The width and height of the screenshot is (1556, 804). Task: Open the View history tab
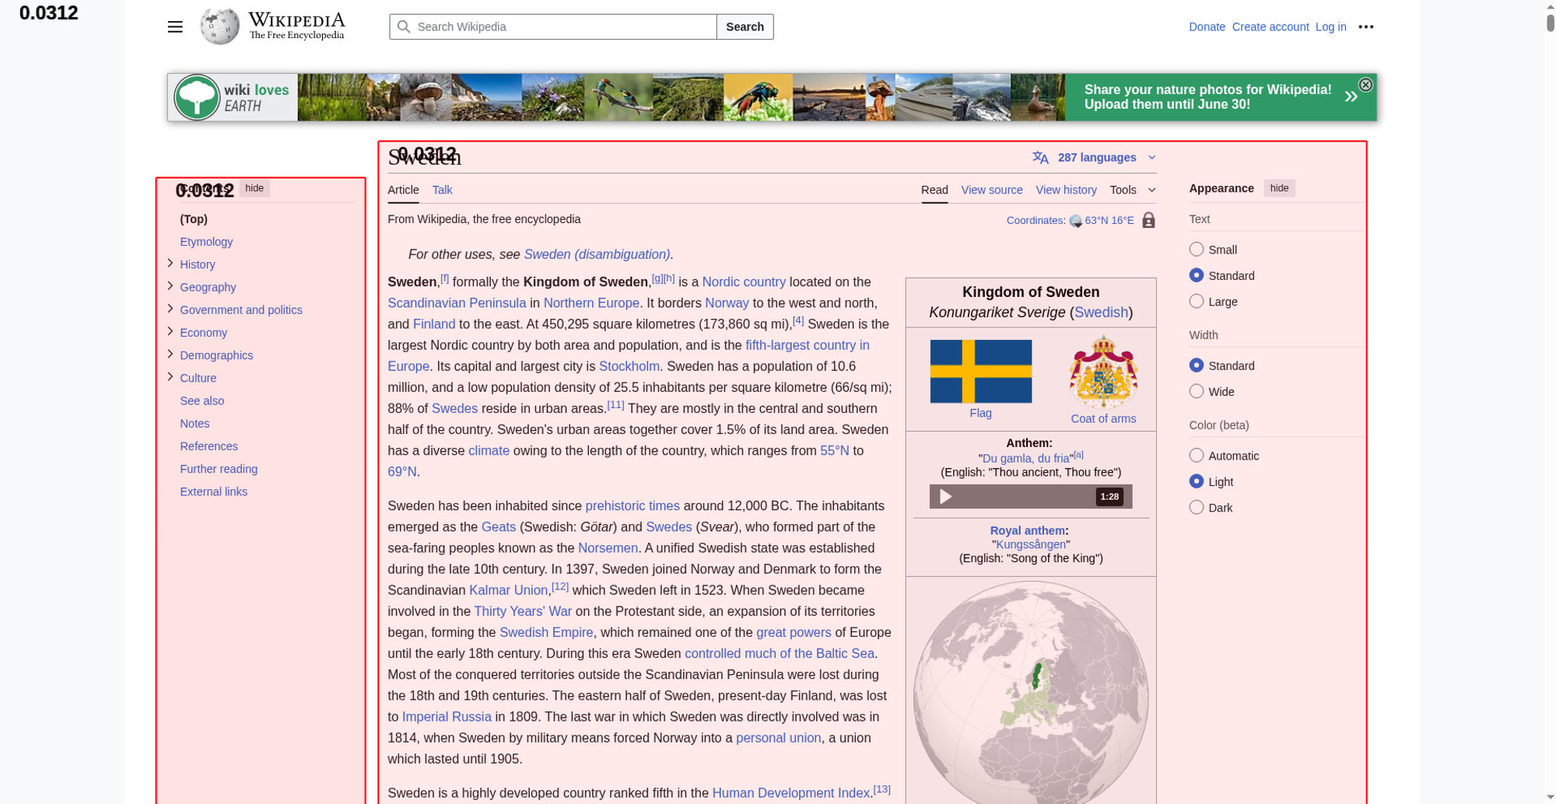(1066, 190)
